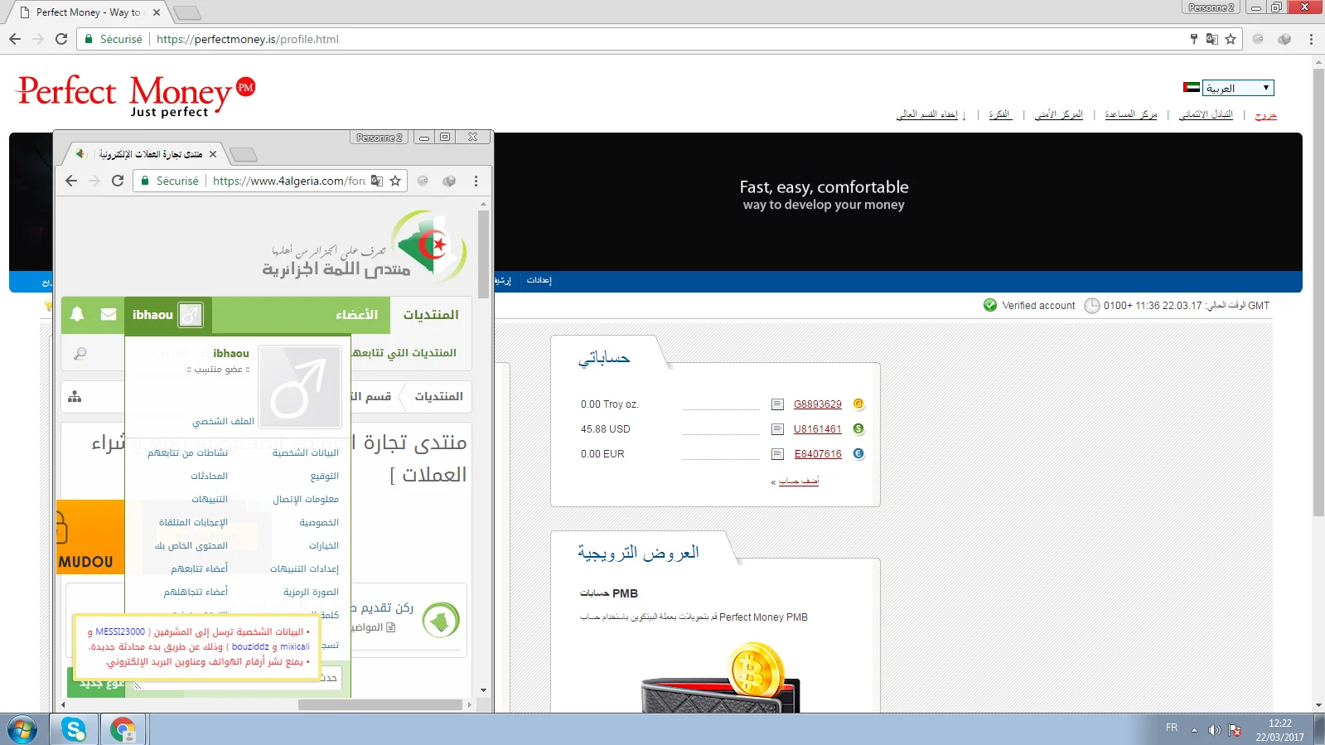Open the language dropdown showing العربية

coord(1238,88)
